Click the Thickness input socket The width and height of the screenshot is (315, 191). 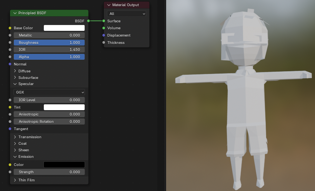point(104,43)
